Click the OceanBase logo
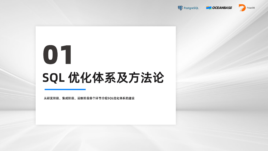268x151 pixels. pyautogui.click(x=219, y=8)
